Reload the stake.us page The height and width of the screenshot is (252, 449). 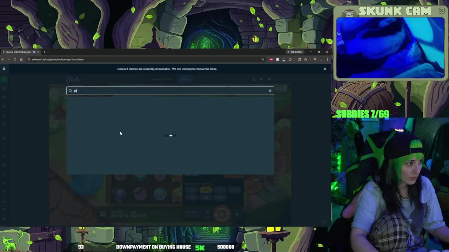coord(15,59)
